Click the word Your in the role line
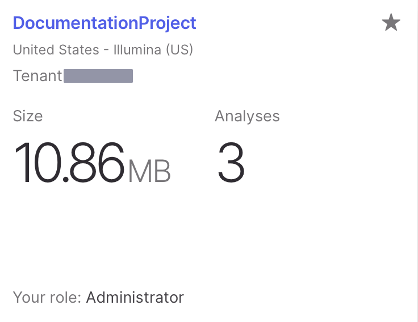 pyautogui.click(x=25, y=297)
